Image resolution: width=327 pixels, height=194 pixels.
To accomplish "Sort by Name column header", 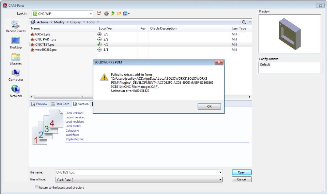I will click(63, 28).
